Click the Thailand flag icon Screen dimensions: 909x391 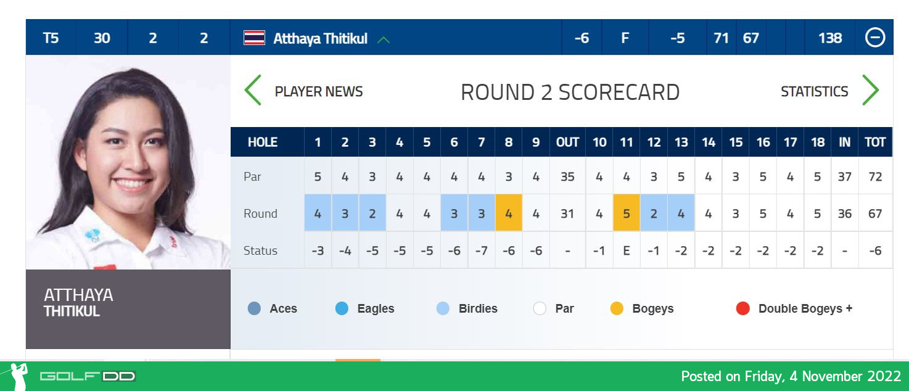point(255,38)
